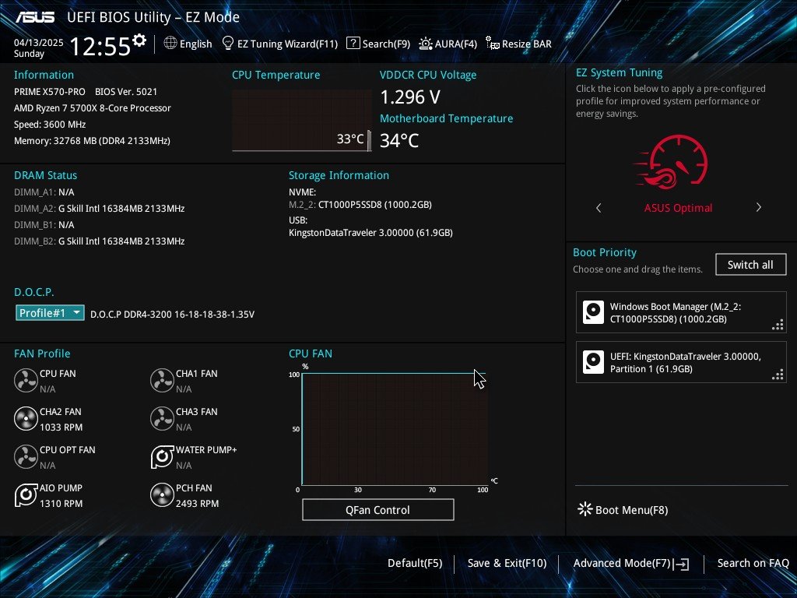Click the Memory 32768 MB text
Image resolution: width=797 pixels, height=598 pixels.
tap(92, 140)
